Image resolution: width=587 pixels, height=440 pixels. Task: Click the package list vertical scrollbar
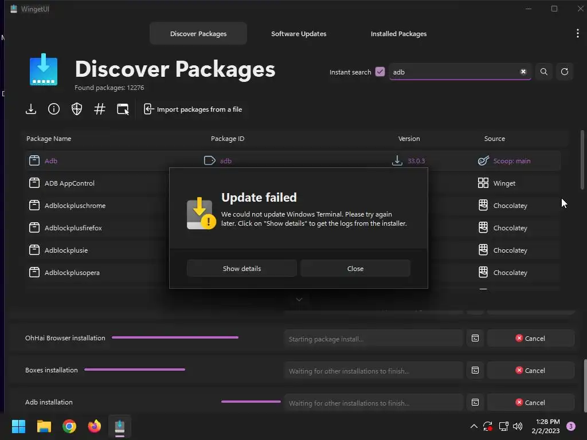point(582,160)
